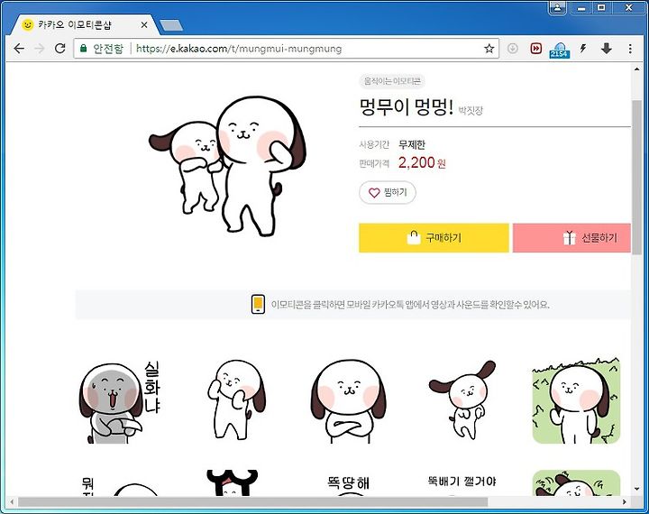
Task: Open the extension showing badge 2154
Action: click(559, 50)
